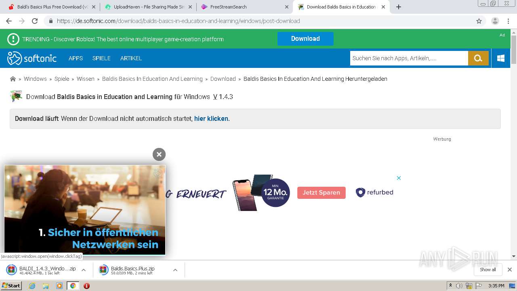Open Windows Media Player from taskbar
The width and height of the screenshot is (517, 291).
click(x=59, y=286)
